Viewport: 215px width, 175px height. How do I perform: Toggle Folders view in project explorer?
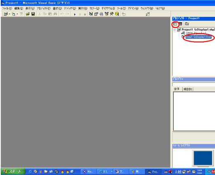pos(187,24)
